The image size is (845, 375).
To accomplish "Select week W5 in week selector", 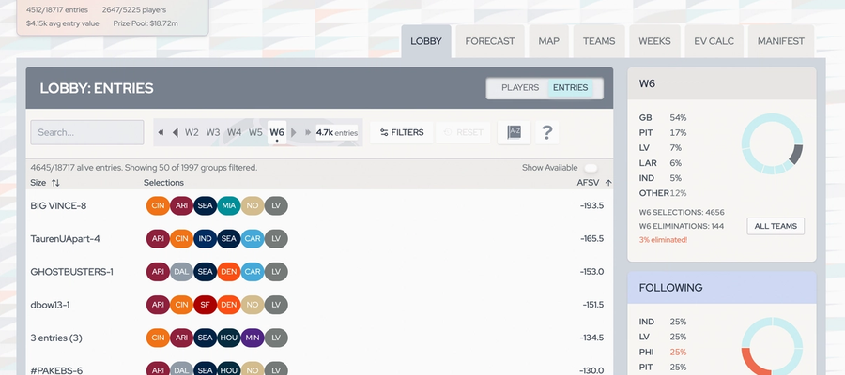I will coord(255,132).
